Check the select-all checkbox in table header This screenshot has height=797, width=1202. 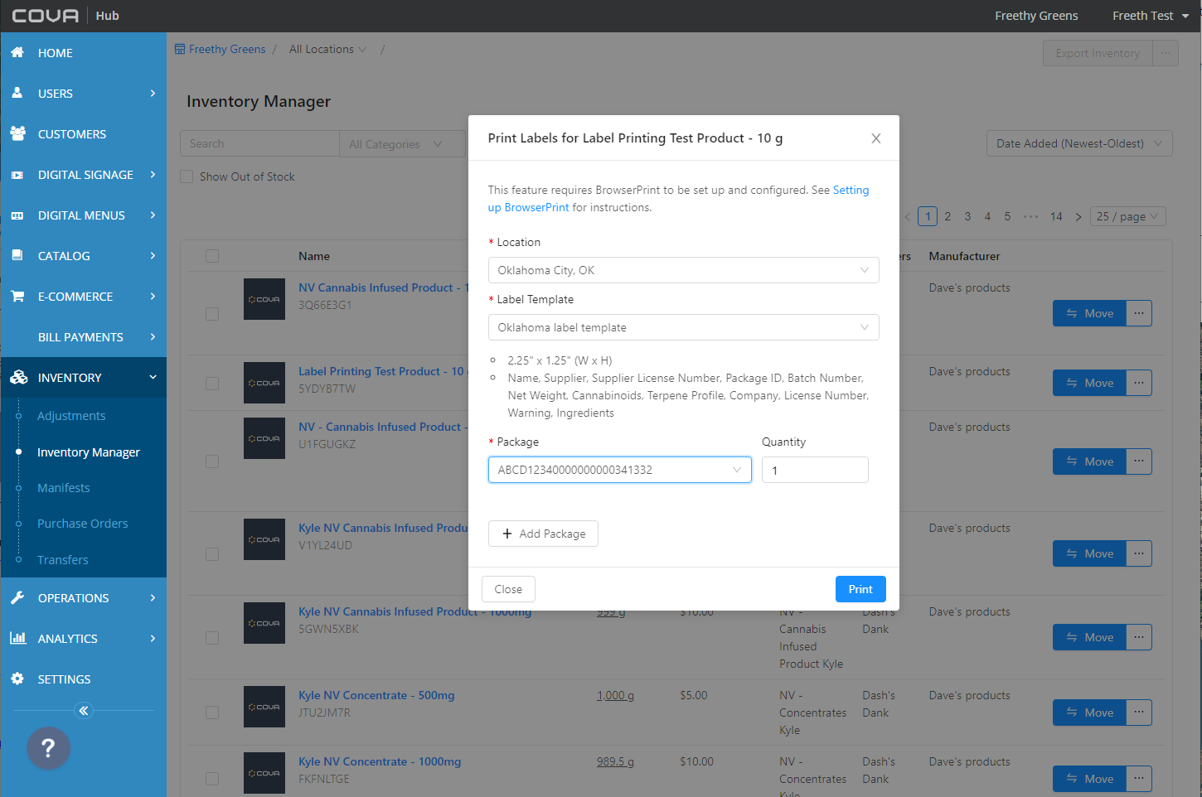coord(212,256)
